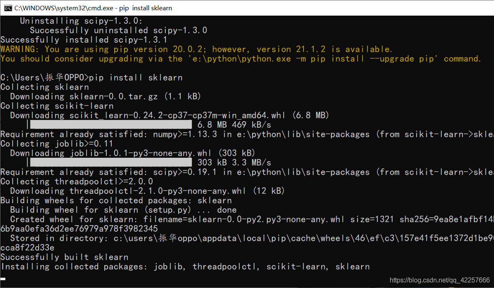Click 'Successfully uninstalled scipy-1.3.0' line
This screenshot has height=288, width=494.
(x=118, y=30)
